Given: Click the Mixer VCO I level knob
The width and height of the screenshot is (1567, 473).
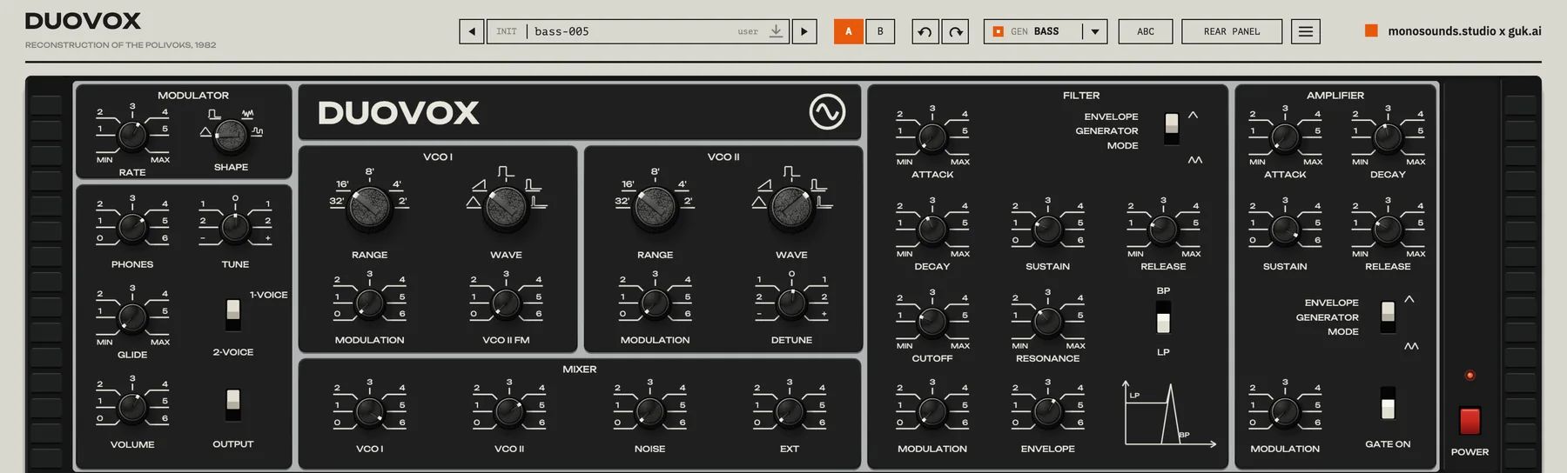Looking at the screenshot, I should tap(369, 411).
